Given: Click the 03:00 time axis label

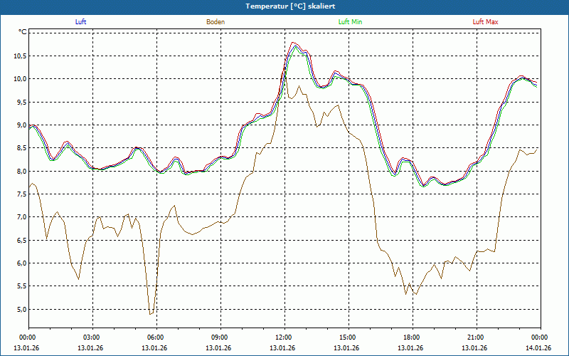Looking at the screenshot, I should point(91,337).
